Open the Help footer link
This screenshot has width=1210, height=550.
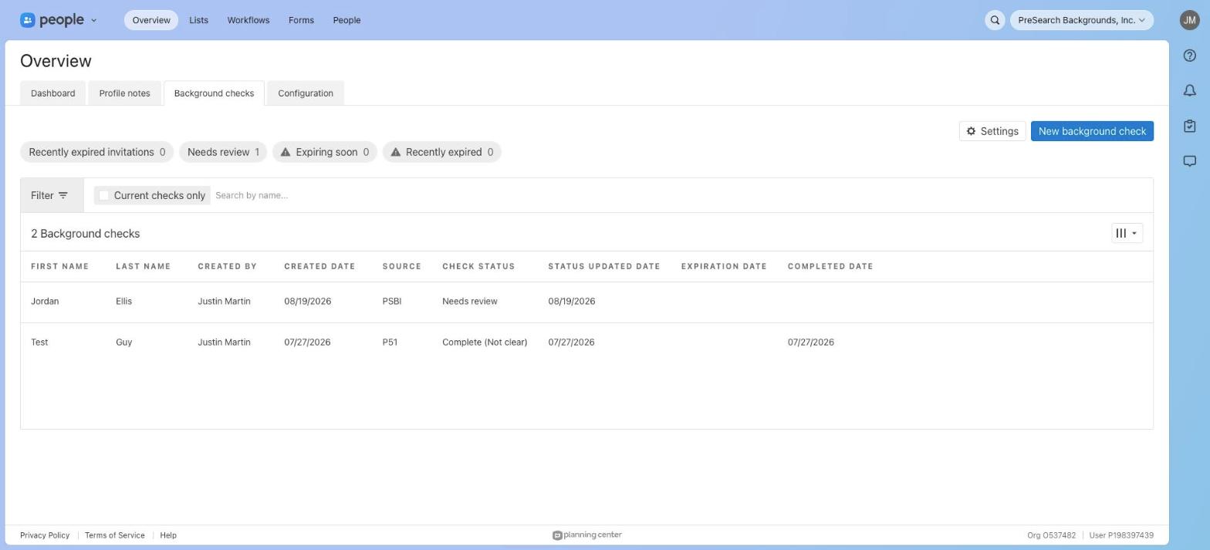(168, 535)
